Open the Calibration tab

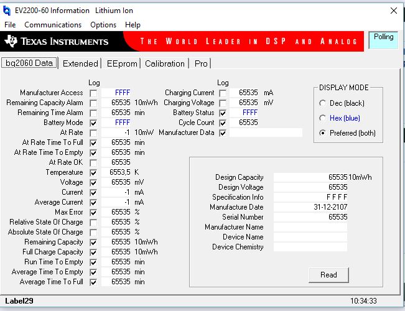(x=165, y=63)
